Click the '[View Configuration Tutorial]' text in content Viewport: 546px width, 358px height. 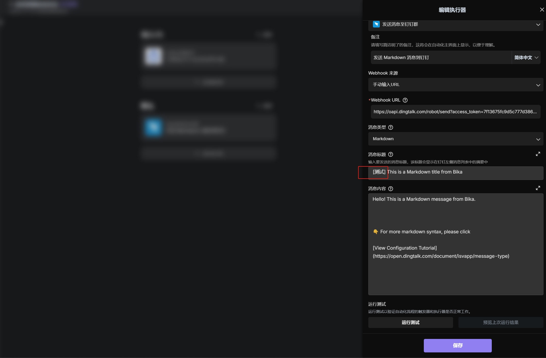coord(405,248)
